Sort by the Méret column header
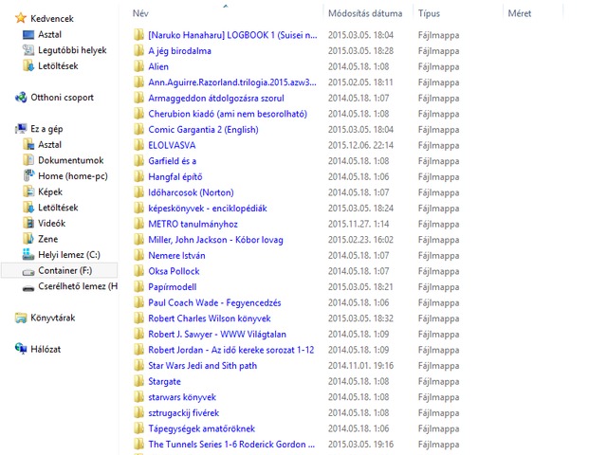Image resolution: width=607 pixels, height=455 pixels. [520, 13]
